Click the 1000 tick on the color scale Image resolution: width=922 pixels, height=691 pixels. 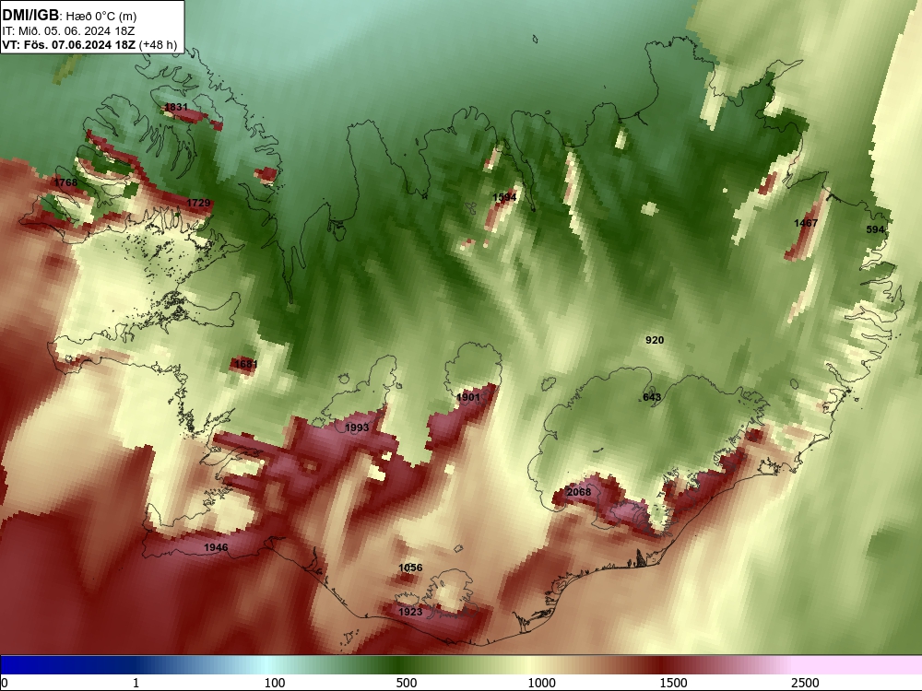click(541, 683)
